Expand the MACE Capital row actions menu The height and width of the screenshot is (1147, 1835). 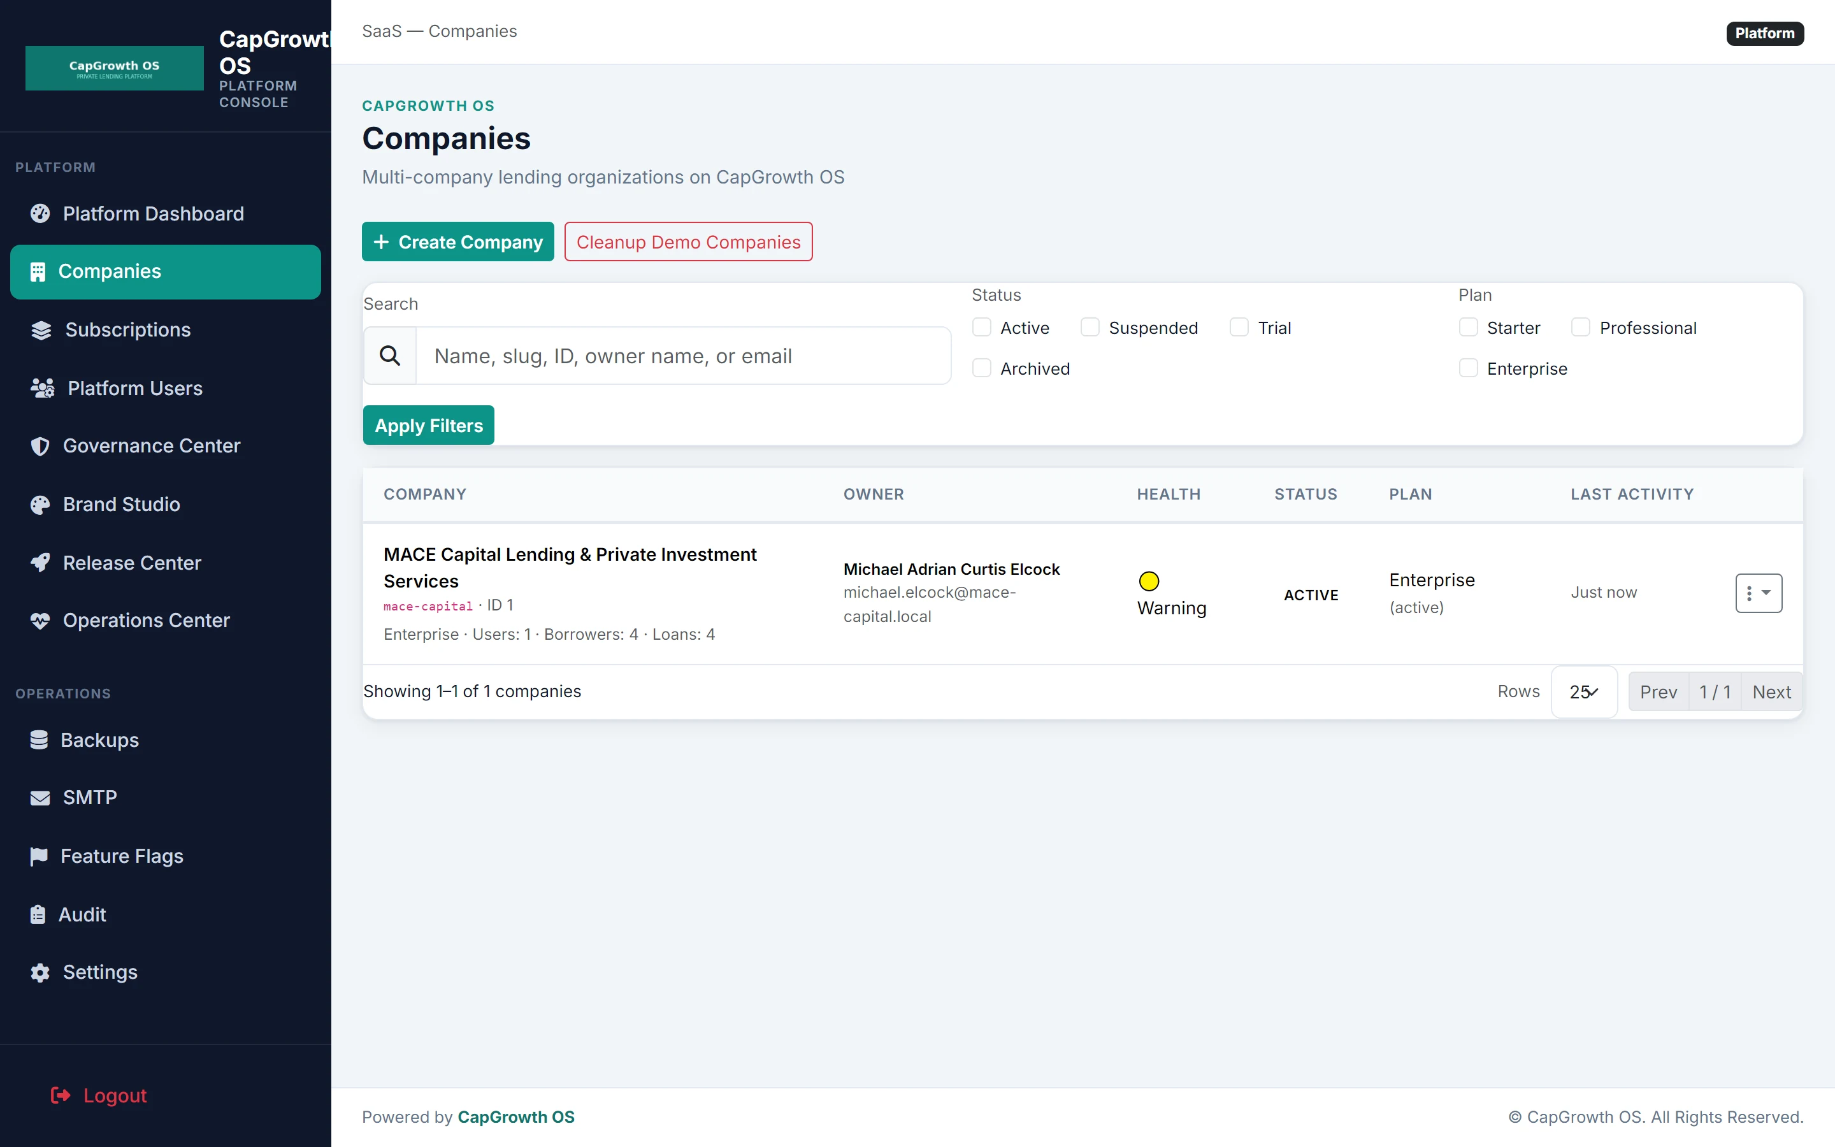point(1759,593)
